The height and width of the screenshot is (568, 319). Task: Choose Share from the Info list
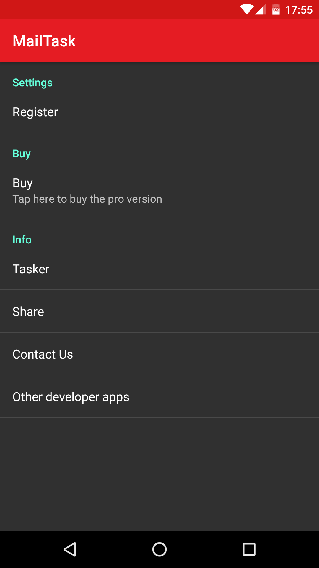(x=159, y=311)
